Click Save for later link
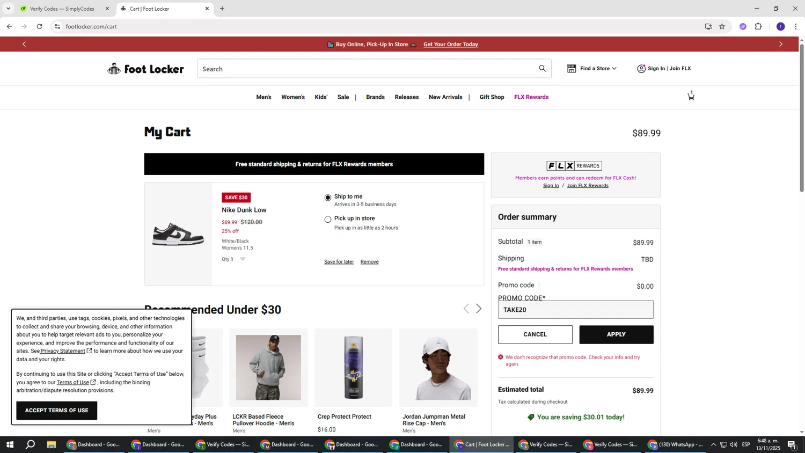The width and height of the screenshot is (805, 453). click(x=339, y=262)
